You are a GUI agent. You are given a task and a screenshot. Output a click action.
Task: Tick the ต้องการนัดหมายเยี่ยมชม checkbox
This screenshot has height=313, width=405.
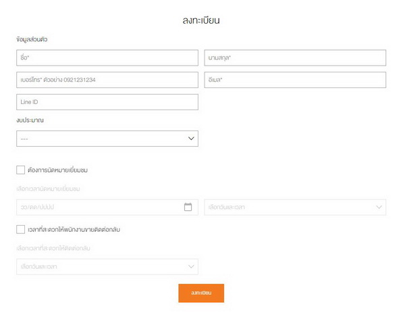(20, 170)
